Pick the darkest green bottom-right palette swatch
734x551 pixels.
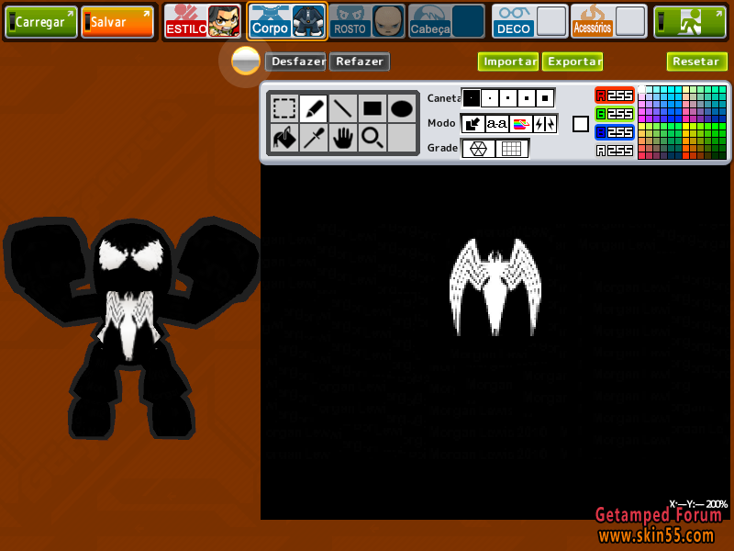pos(722,155)
